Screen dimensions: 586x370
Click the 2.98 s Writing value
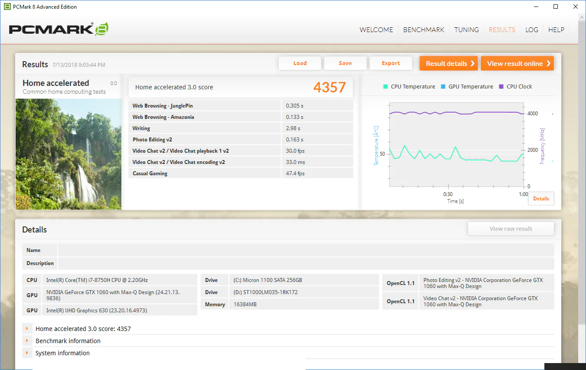[x=293, y=128]
